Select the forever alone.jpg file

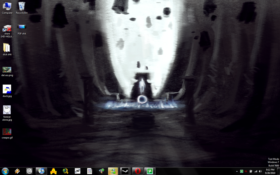(x=7, y=113)
